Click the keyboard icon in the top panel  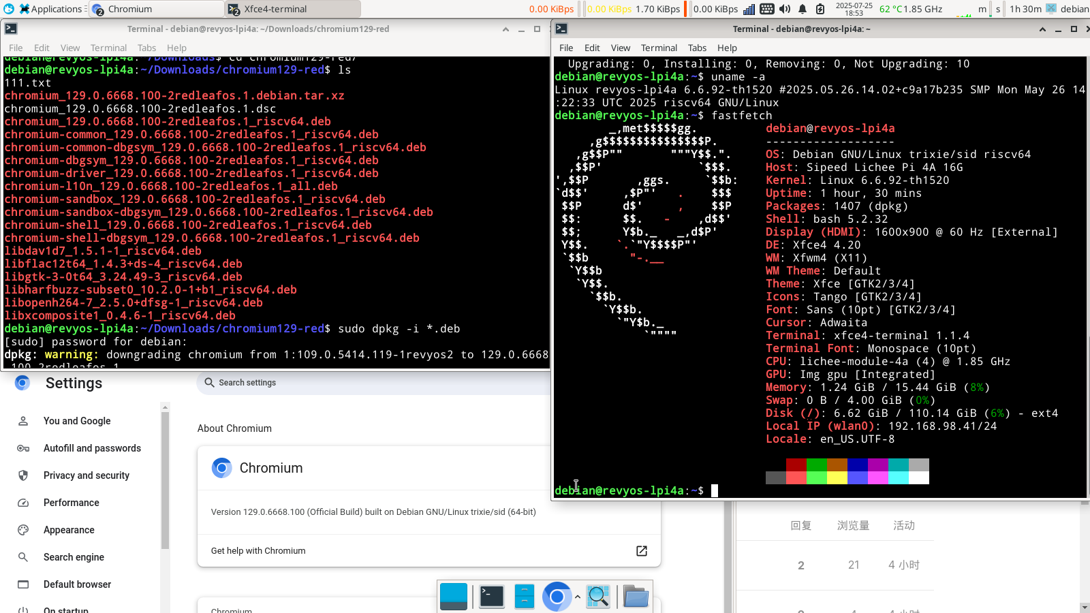pos(766,9)
